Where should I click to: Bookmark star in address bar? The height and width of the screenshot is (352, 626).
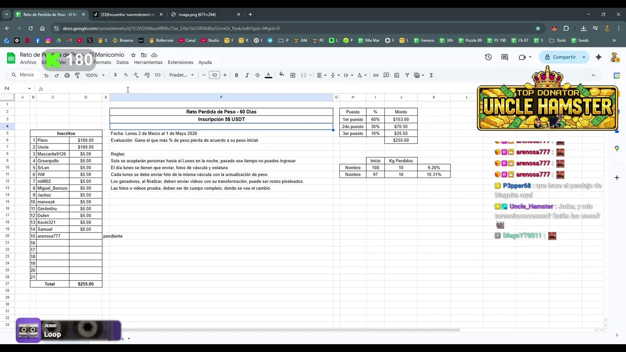(x=538, y=28)
